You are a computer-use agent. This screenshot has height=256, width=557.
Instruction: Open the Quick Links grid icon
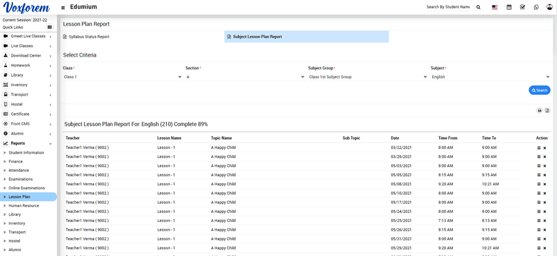click(50, 27)
